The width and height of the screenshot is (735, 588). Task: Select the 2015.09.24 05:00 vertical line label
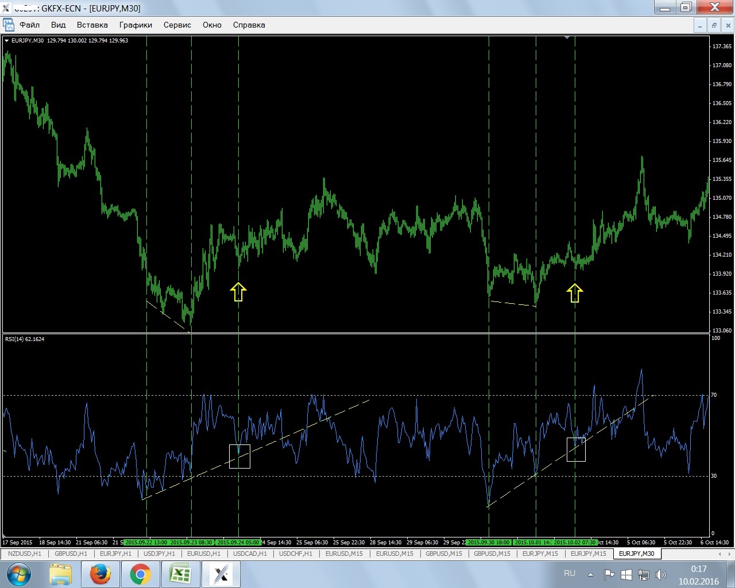[x=238, y=542]
